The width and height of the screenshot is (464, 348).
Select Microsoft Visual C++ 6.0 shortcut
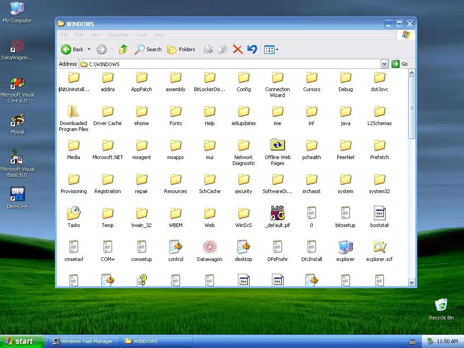point(17,90)
